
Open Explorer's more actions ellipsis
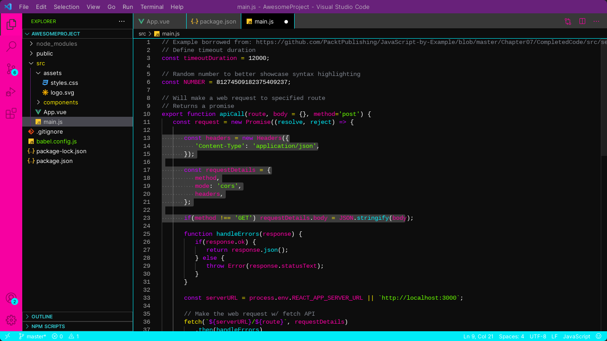coord(122,21)
